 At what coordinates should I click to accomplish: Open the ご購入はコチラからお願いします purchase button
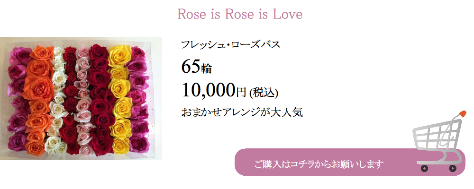pos(350,162)
